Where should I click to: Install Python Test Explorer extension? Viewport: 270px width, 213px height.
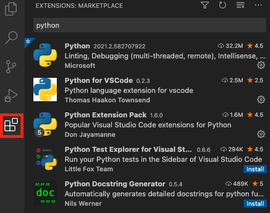[x=255, y=169]
